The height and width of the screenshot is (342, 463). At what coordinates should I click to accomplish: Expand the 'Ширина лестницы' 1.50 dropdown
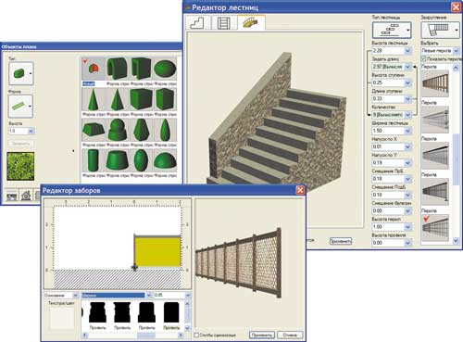pyautogui.click(x=407, y=131)
